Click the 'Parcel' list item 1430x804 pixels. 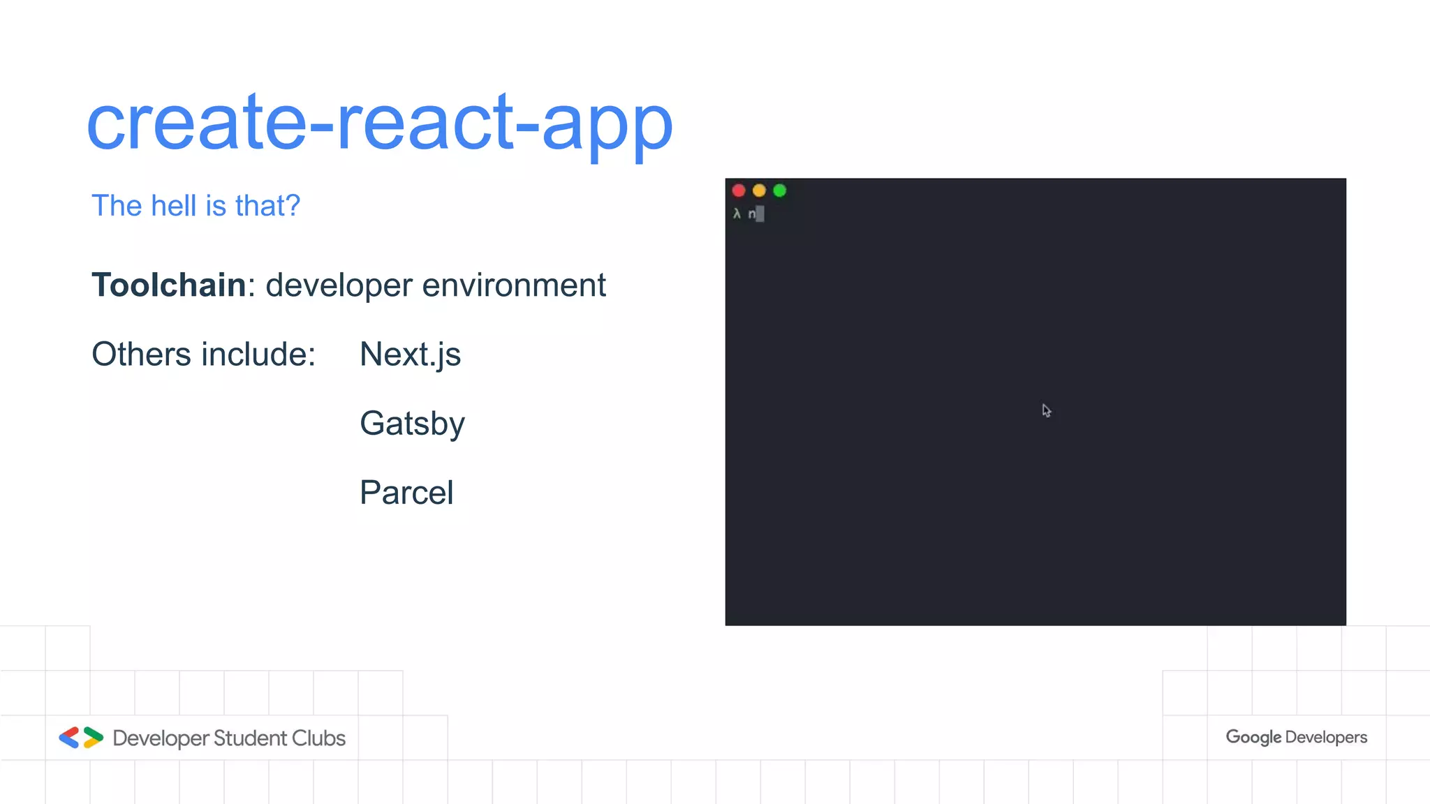coord(406,493)
